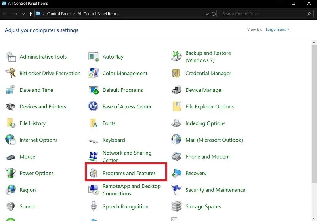
Task: Click the scrollbar down arrow
Action: coord(314,218)
